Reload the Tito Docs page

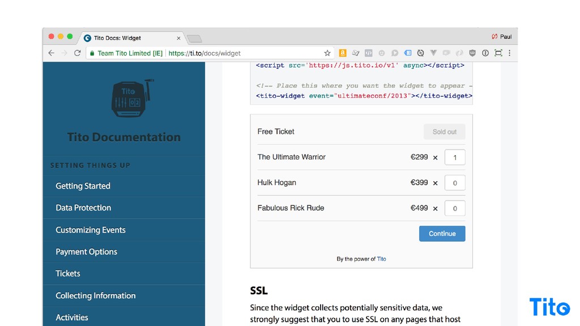tap(77, 53)
